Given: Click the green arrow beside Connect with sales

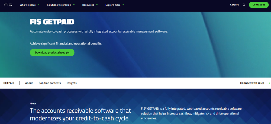Looking at the screenshot, I should click(x=268, y=83).
